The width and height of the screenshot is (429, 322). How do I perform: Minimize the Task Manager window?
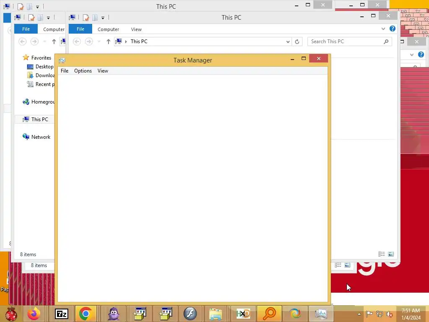[292, 59]
